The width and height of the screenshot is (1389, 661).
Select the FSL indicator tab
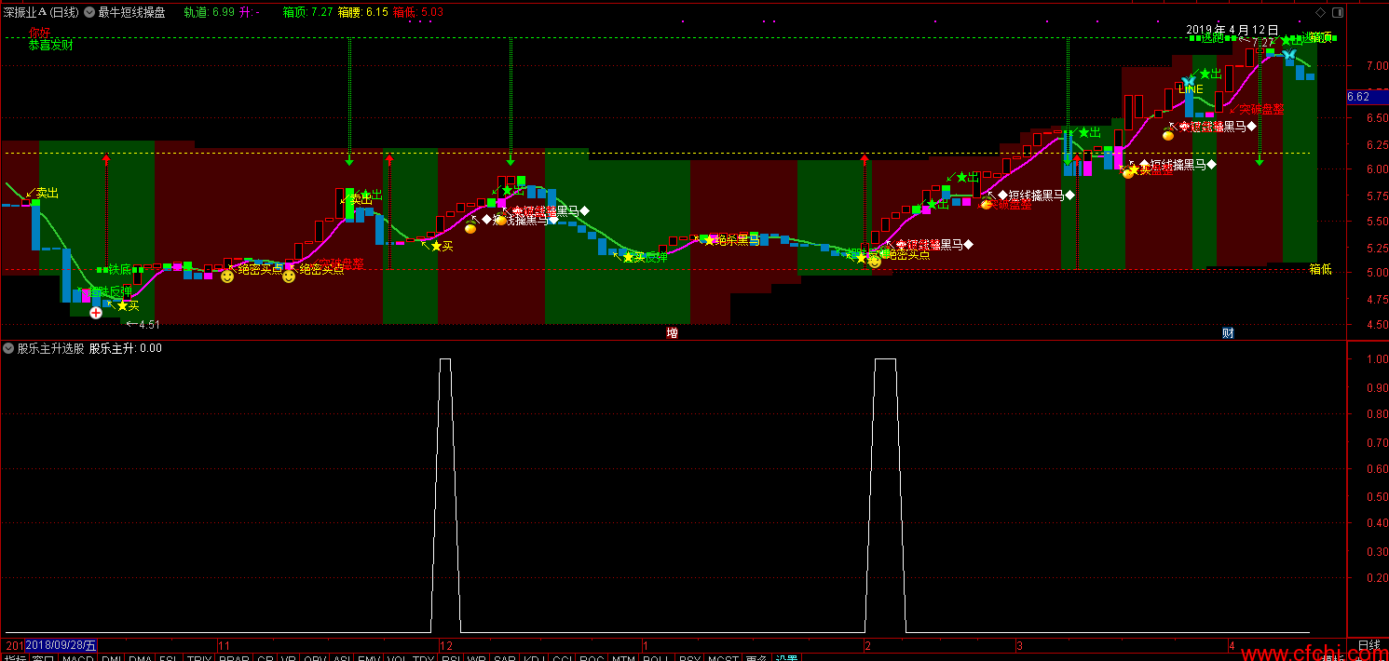(169, 656)
